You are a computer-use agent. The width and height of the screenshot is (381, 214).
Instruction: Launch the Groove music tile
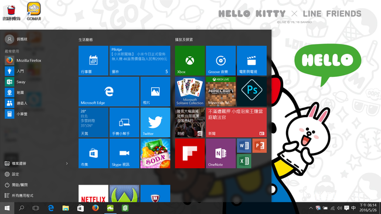pos(220,60)
